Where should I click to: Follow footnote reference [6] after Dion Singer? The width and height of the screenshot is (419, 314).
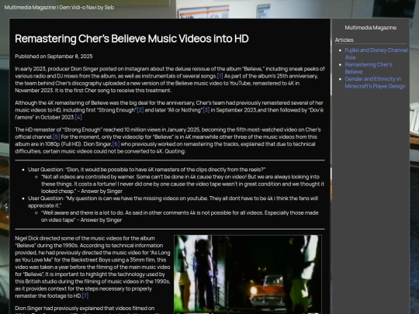click(x=116, y=144)
